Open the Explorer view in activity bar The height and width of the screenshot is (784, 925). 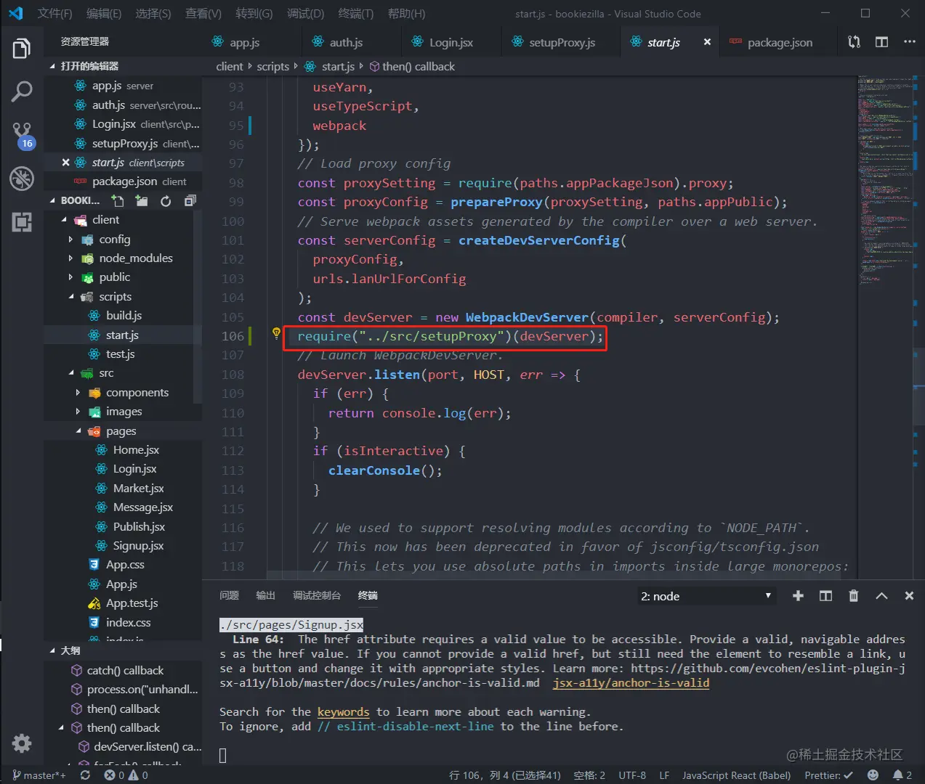pos(22,49)
